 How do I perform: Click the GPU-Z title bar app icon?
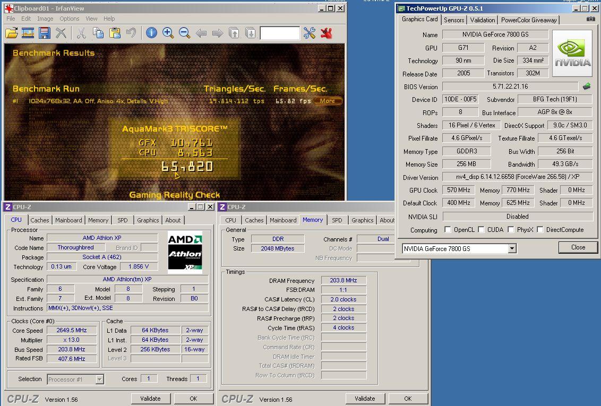401,8
